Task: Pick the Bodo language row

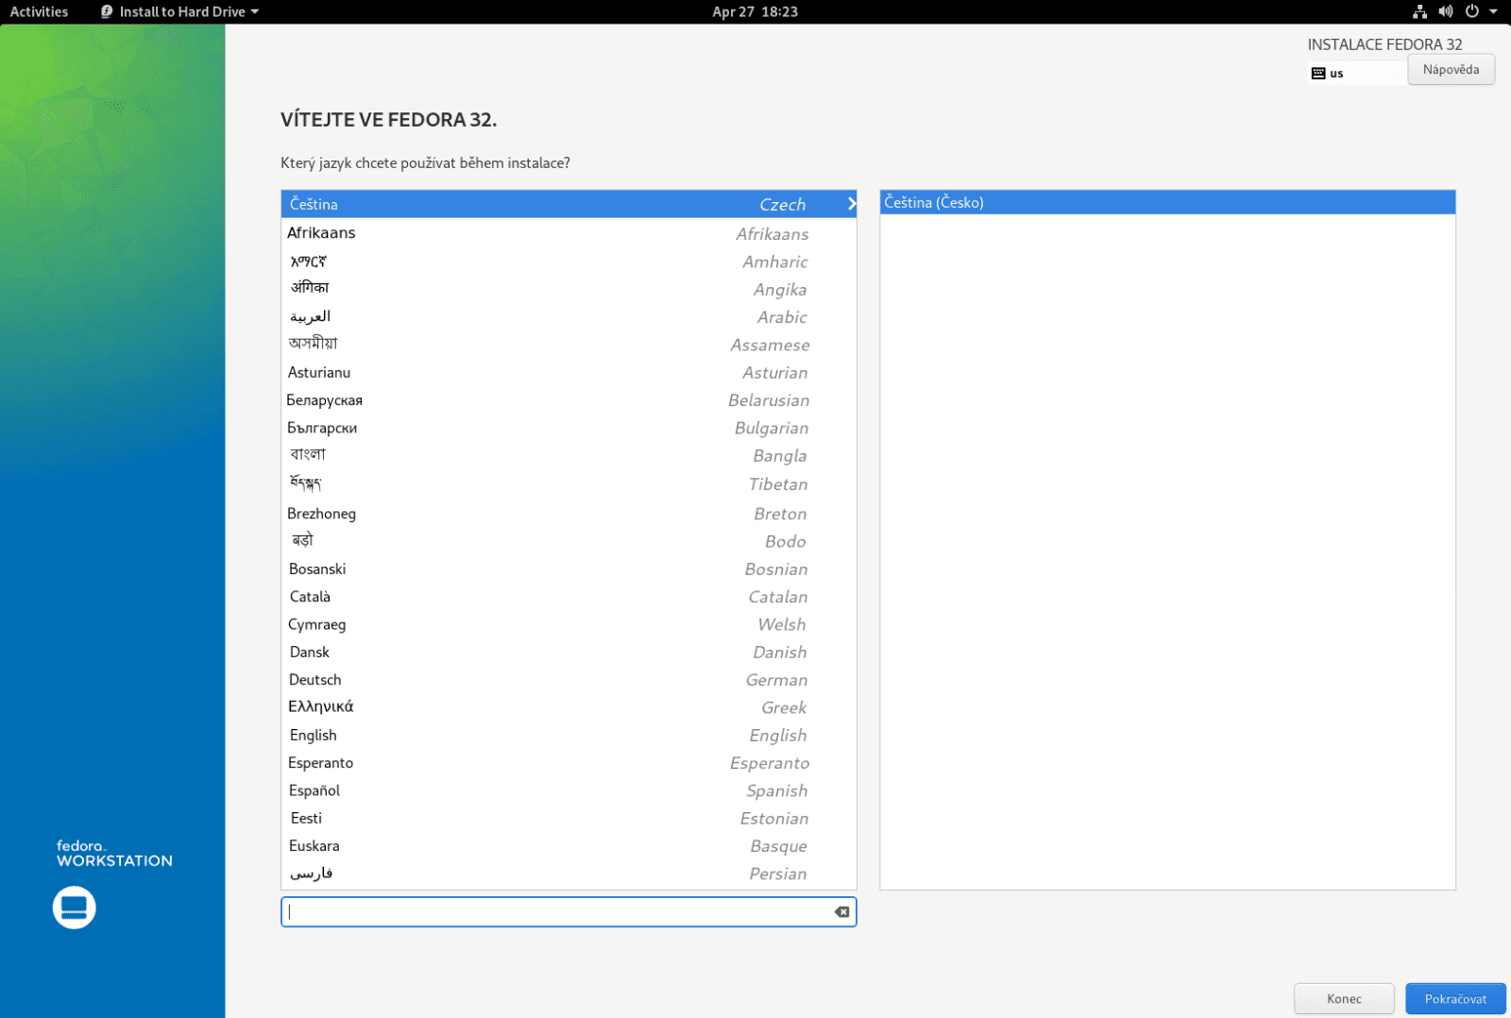Action: (x=569, y=541)
